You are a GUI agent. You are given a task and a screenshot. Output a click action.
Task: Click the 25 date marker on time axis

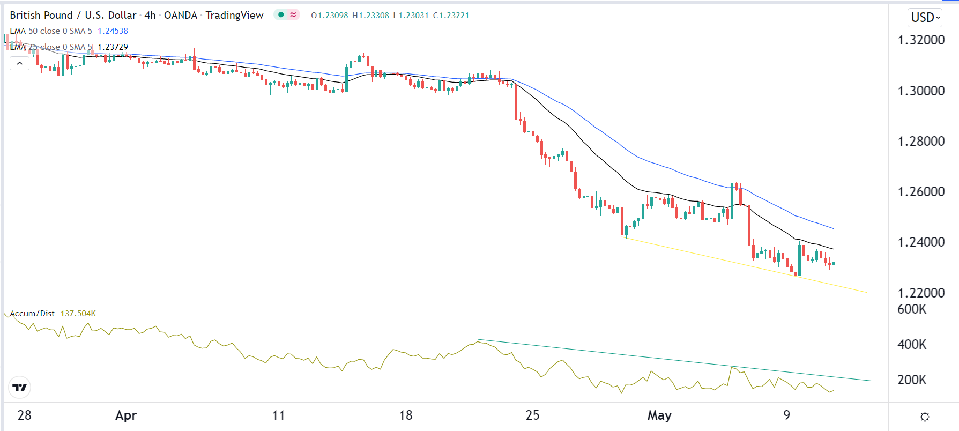pyautogui.click(x=532, y=415)
